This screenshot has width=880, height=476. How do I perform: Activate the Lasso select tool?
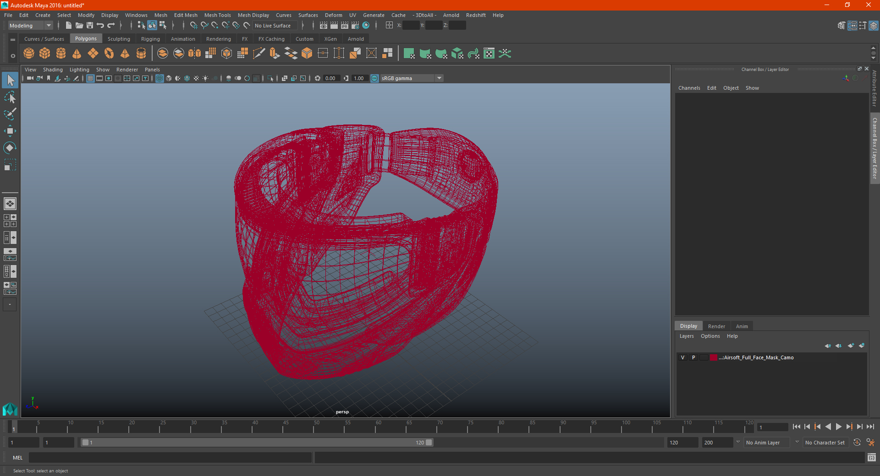[x=10, y=97]
